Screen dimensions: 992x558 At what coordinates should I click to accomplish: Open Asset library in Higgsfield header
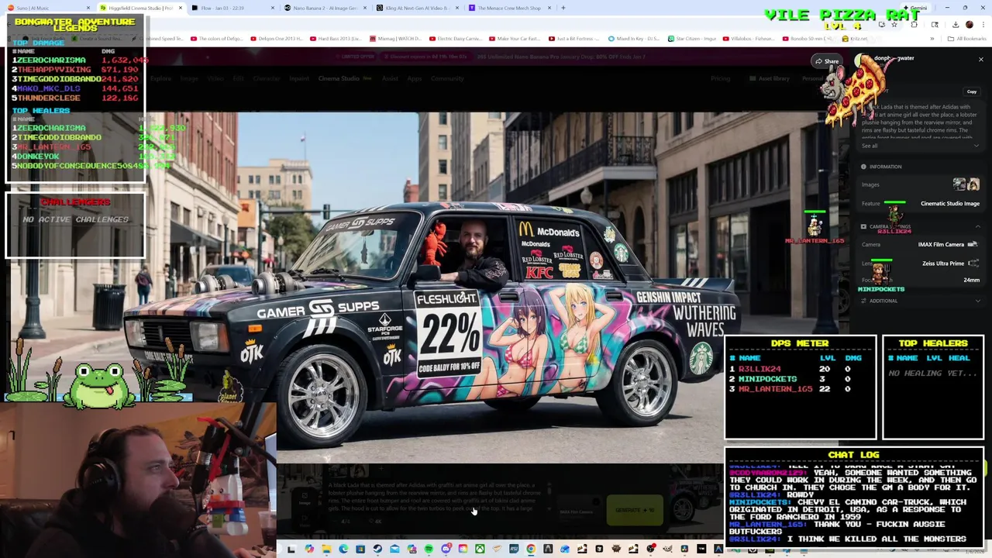[x=770, y=78]
